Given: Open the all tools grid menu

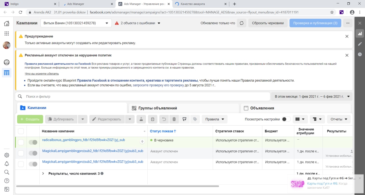Looking at the screenshot, I should (7, 34).
